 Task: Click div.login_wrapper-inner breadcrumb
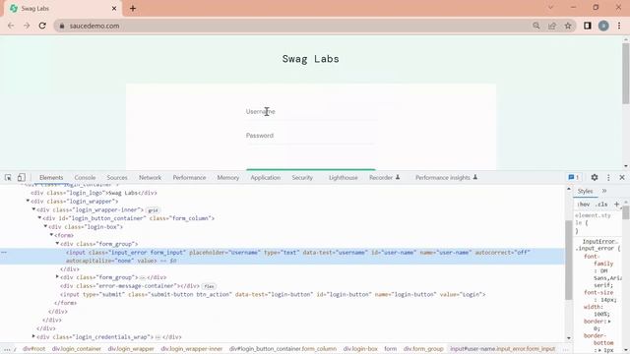[x=192, y=349]
